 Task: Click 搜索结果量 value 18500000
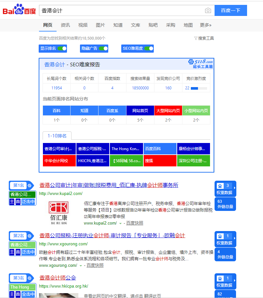[x=140, y=88]
